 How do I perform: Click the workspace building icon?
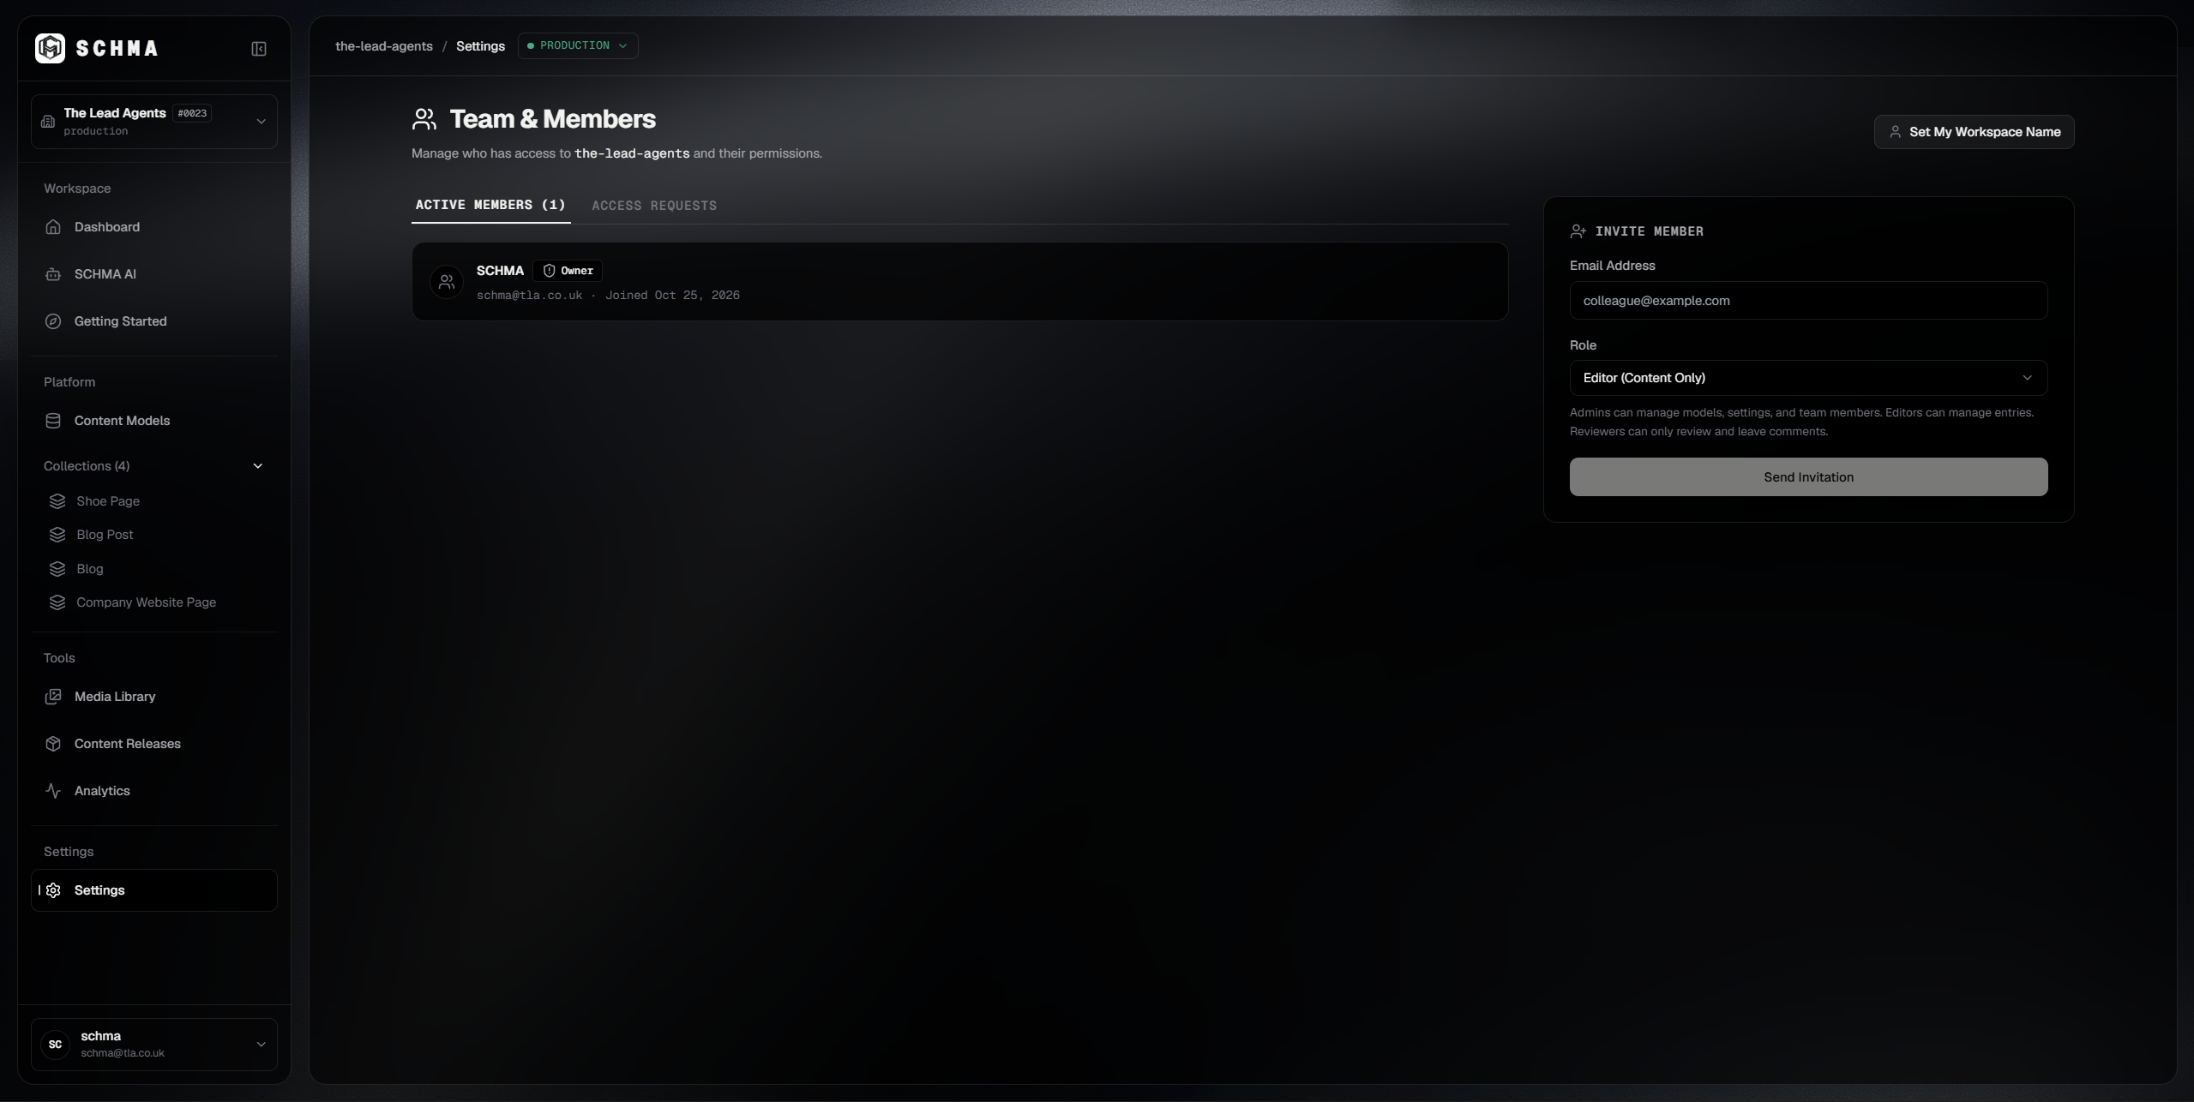click(x=48, y=122)
